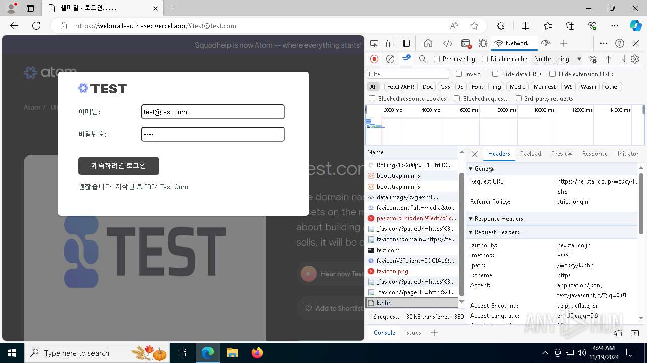Check Hide data URLs
Viewport: 647px width, 363px height.
coord(495,74)
